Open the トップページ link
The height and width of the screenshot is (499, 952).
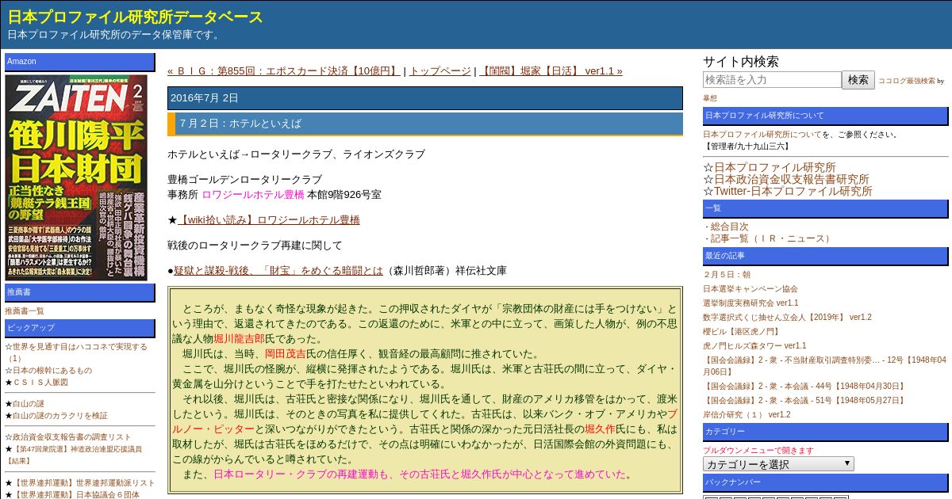pyautogui.click(x=440, y=70)
